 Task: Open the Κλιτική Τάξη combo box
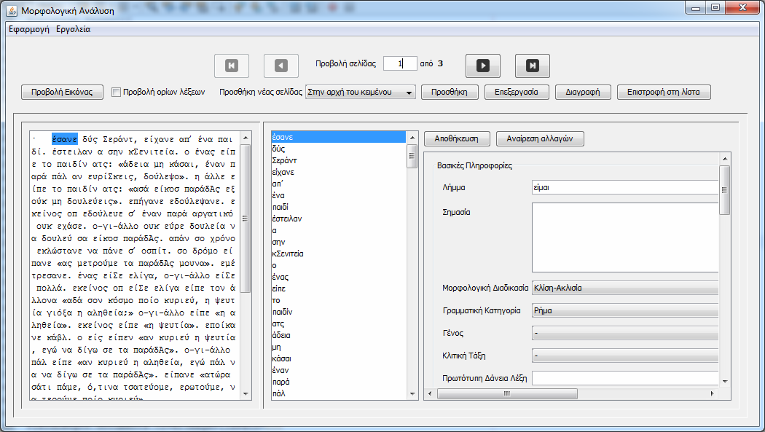tap(625, 356)
